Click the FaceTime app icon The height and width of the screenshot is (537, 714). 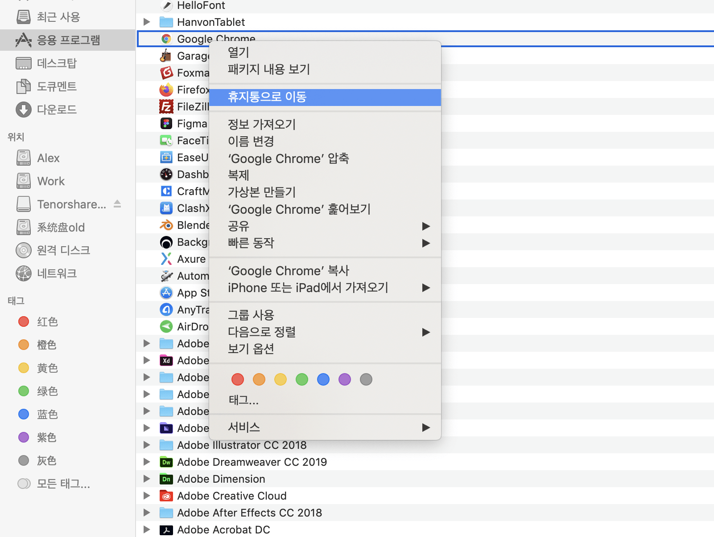[x=166, y=141]
